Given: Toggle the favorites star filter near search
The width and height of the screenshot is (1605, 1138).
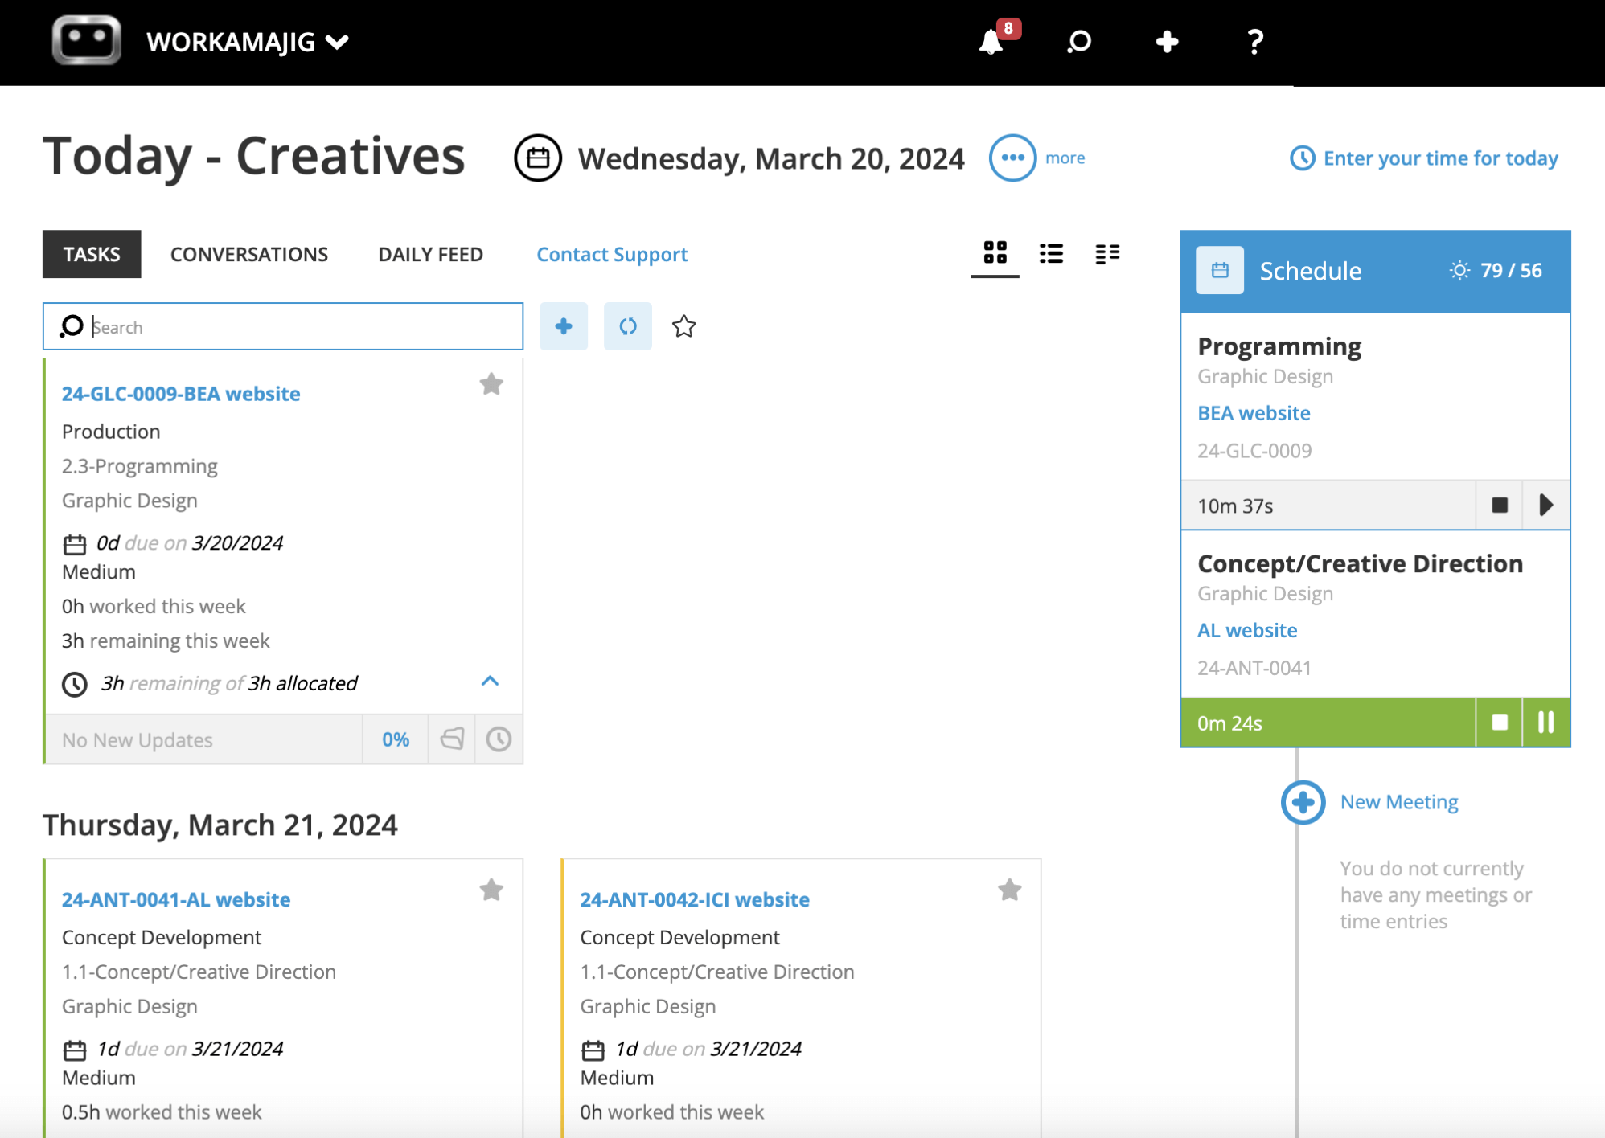Looking at the screenshot, I should click(683, 326).
